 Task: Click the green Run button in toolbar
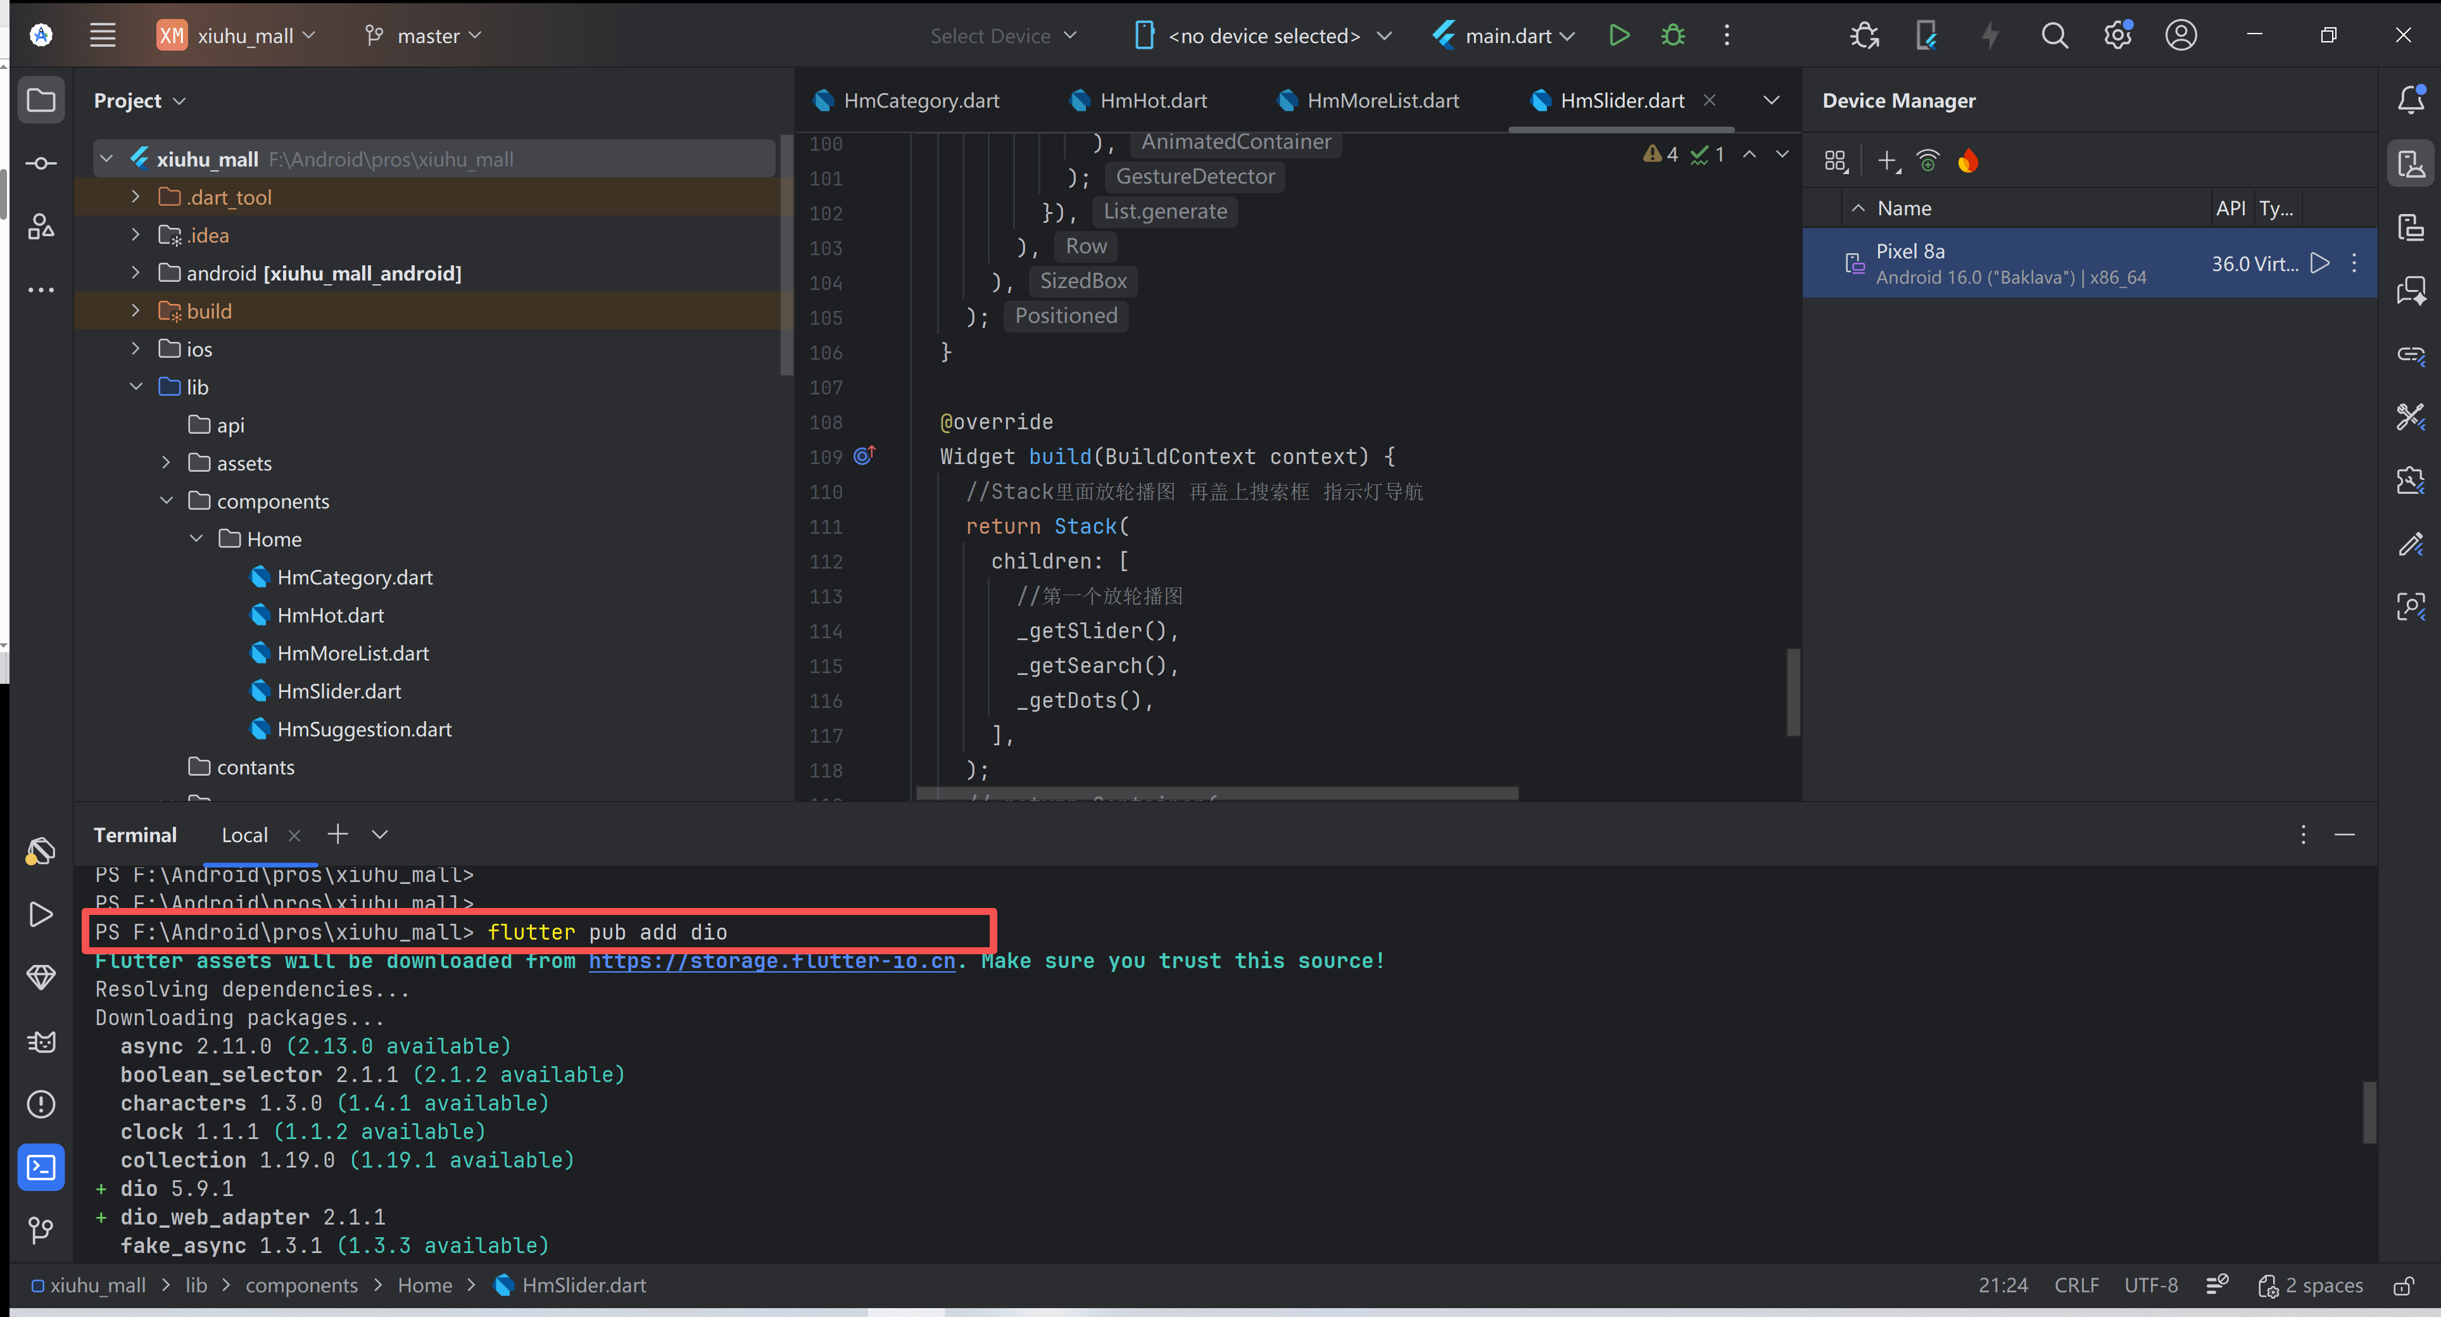(x=1618, y=35)
